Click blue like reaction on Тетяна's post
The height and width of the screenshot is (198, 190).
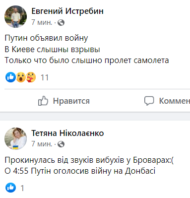point(10,188)
